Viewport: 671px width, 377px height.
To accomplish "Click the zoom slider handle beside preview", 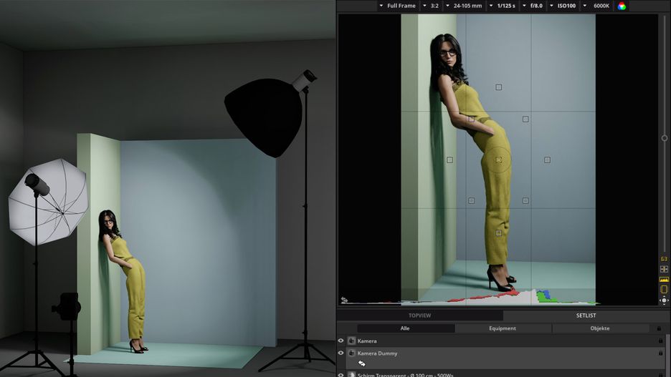I will coord(664,138).
